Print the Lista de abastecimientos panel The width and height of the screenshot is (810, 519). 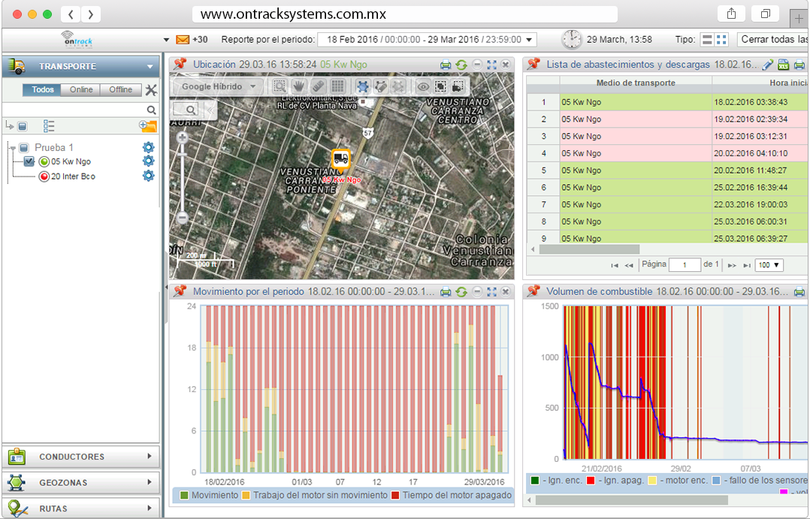(799, 65)
